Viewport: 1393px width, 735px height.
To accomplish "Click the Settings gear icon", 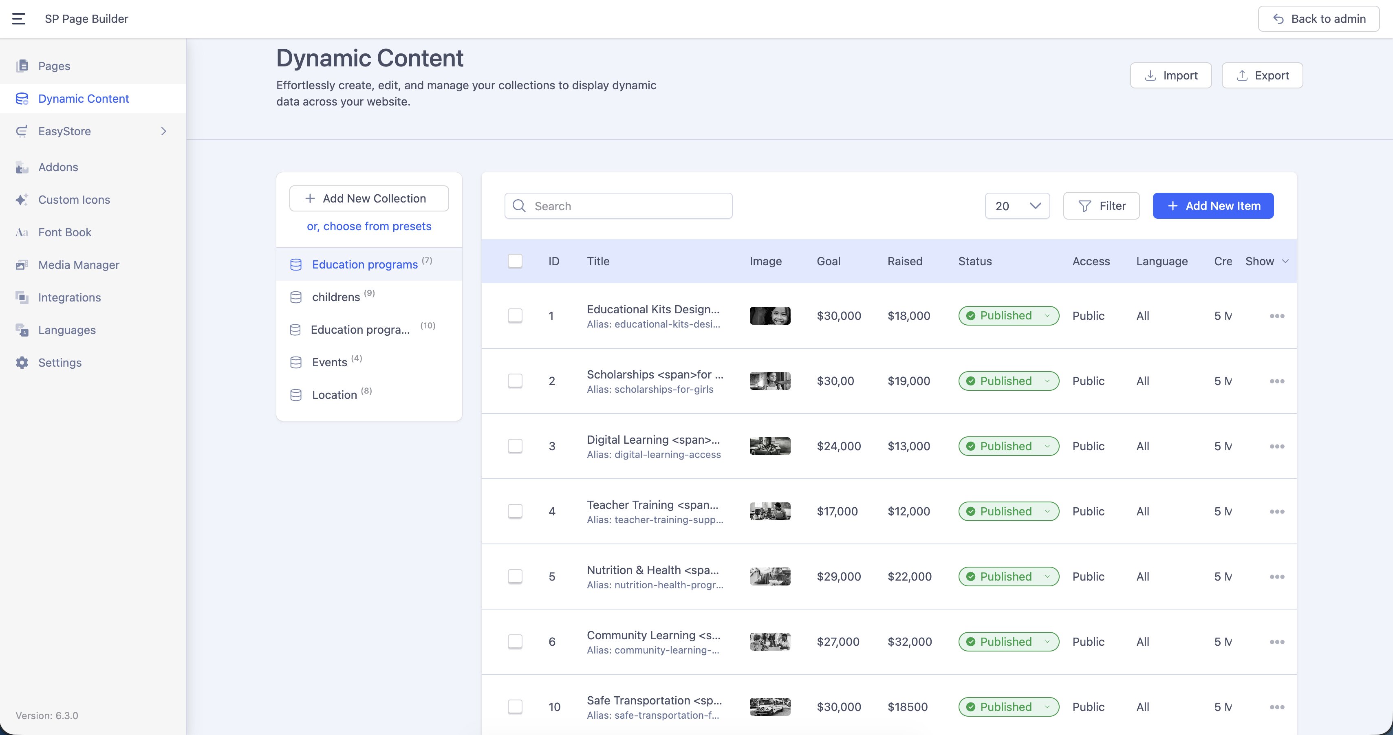I will pos(22,363).
